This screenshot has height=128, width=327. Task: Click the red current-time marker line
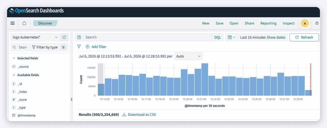311,79
